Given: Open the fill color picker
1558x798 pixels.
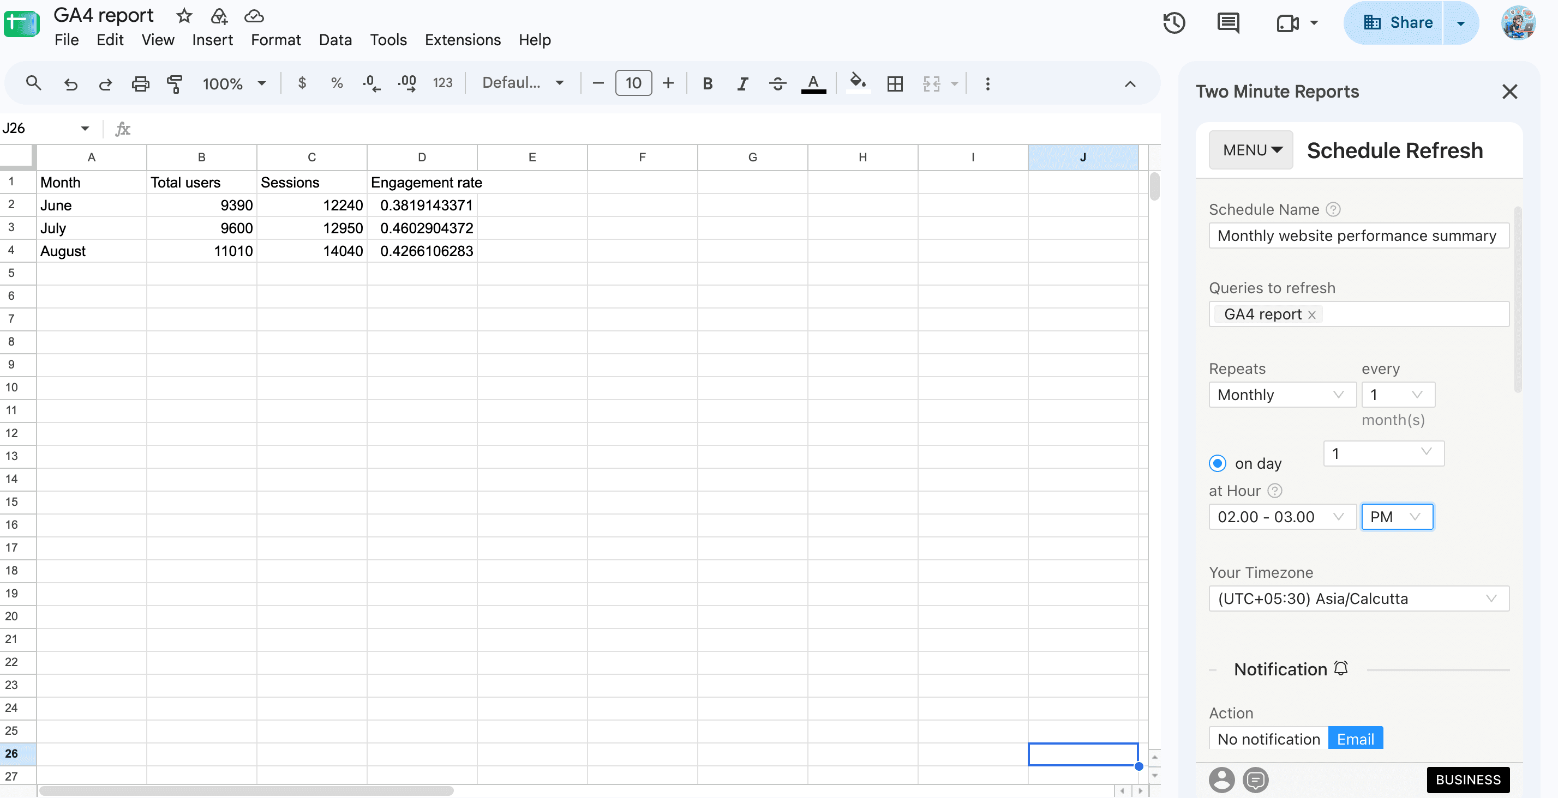Looking at the screenshot, I should coord(858,82).
